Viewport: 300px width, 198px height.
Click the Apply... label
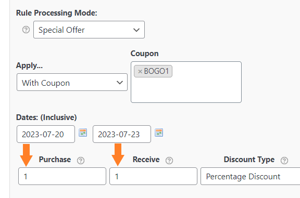[29, 65]
